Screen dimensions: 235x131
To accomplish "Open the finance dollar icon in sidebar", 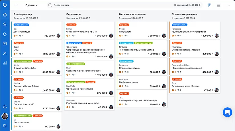I will point(5,24).
